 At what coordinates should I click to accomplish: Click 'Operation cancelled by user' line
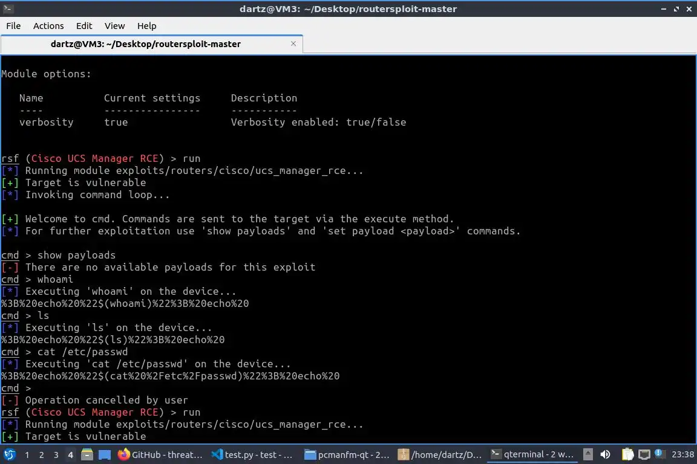tap(94, 401)
